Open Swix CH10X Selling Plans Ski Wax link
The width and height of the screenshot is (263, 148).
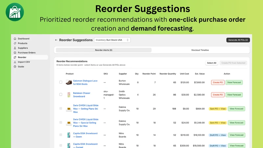(86, 109)
